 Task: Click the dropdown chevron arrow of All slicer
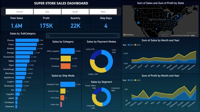pyautogui.click(x=117, y=36)
